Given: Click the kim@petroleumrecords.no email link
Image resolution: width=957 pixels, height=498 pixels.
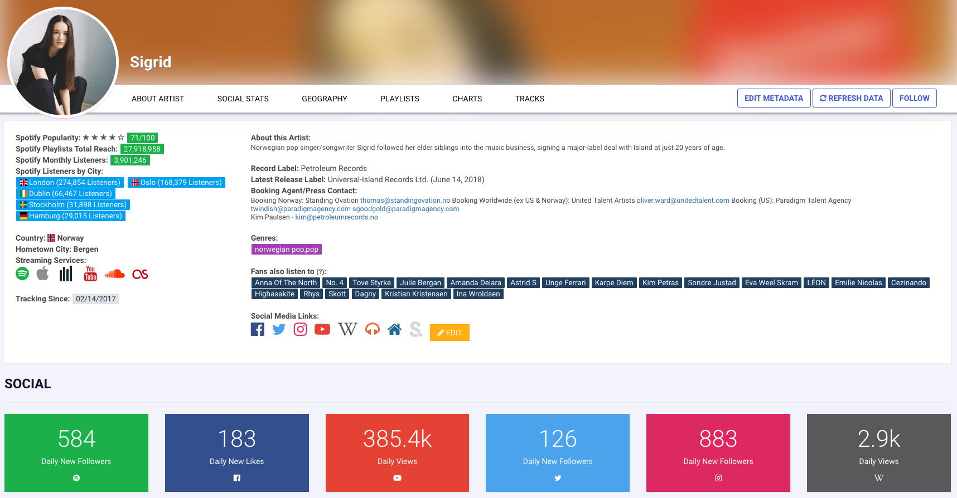Looking at the screenshot, I should tap(337, 217).
